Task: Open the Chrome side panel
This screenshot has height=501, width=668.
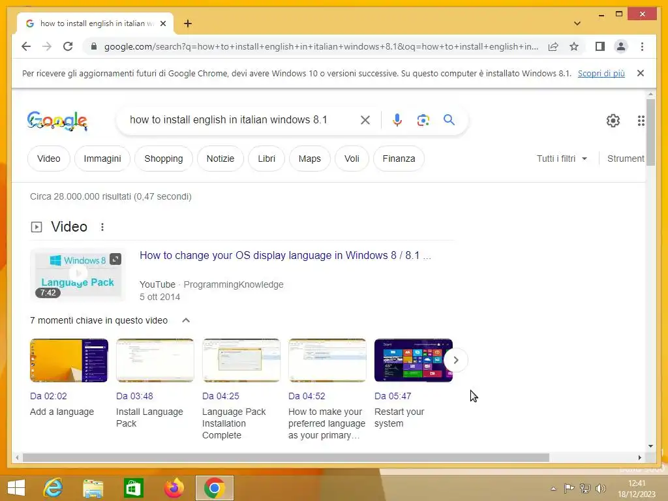Action: point(600,46)
